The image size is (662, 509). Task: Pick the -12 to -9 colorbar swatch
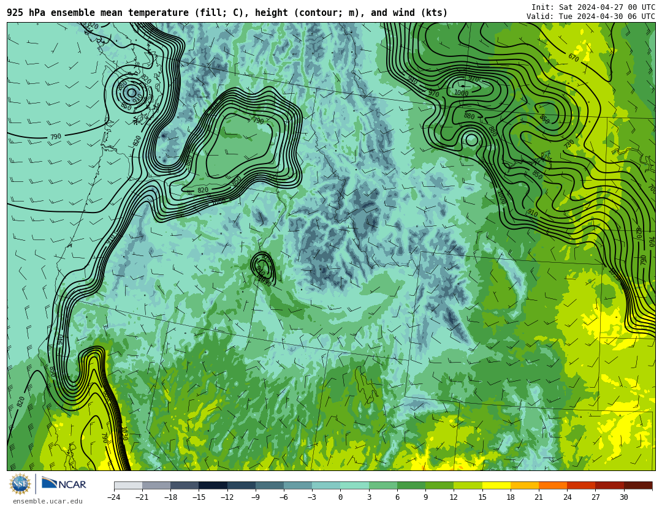coord(242,485)
